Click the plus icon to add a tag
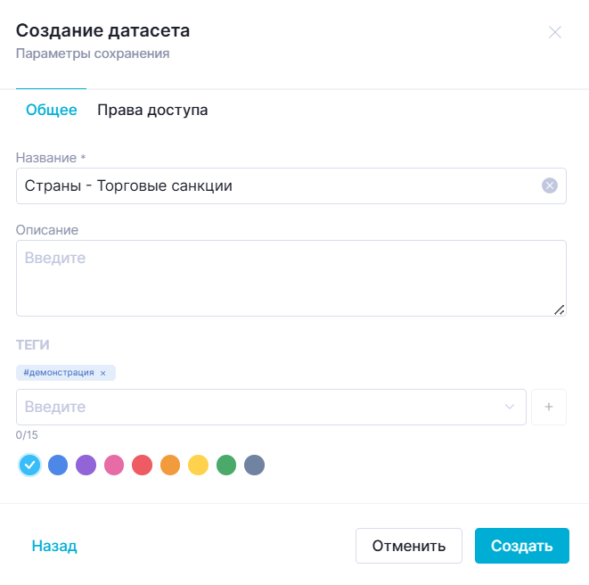 pos(549,407)
